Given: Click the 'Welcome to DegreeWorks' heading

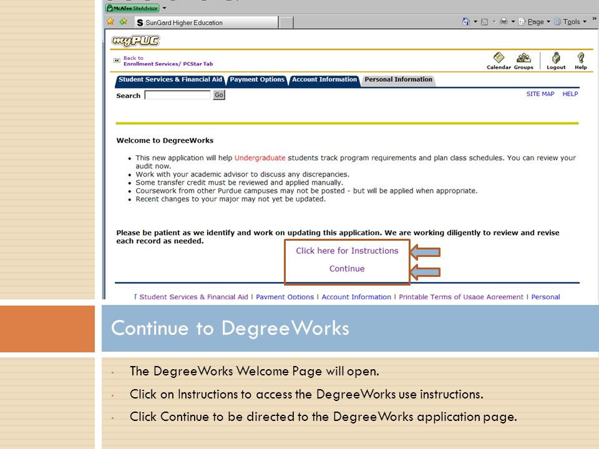Looking at the screenshot, I should click(165, 140).
